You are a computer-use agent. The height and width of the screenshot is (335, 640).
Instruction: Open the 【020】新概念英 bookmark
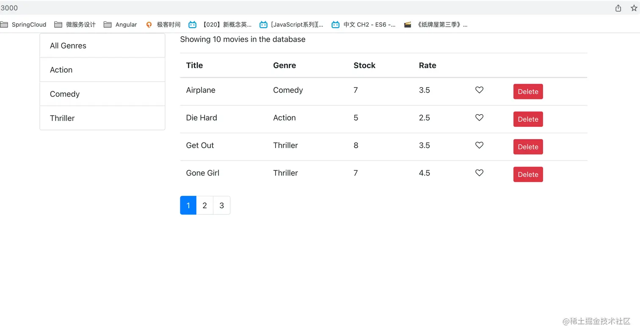click(x=220, y=25)
